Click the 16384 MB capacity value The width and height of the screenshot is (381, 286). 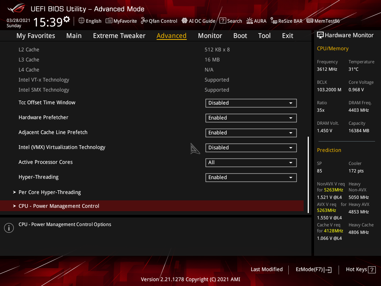pyautogui.click(x=359, y=131)
